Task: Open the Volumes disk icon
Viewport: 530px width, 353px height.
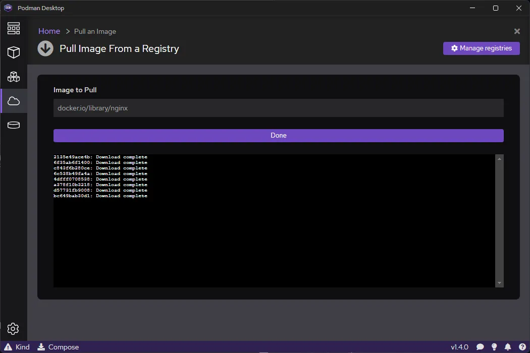Action: point(14,125)
